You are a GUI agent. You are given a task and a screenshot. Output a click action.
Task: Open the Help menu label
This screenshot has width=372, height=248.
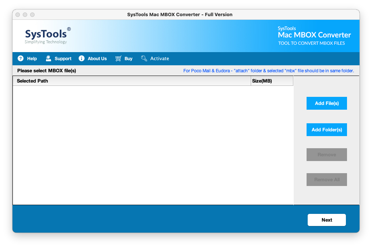[32, 58]
